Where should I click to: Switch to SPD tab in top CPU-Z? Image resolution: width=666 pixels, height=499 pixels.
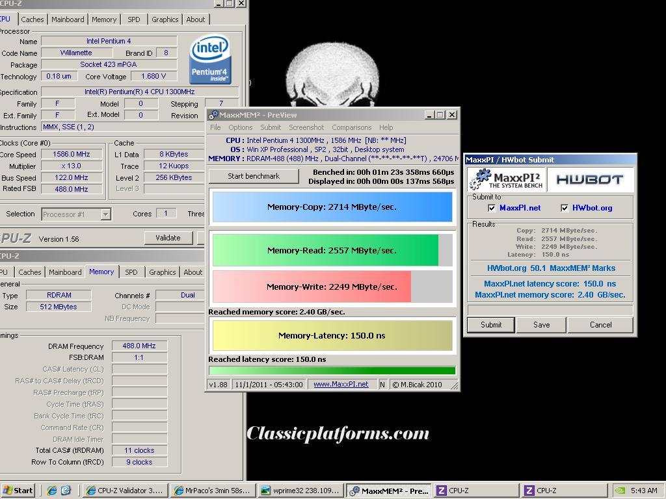(134, 19)
